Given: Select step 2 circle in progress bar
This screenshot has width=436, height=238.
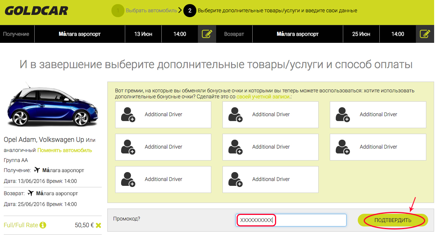Looking at the screenshot, I should tap(190, 10).
